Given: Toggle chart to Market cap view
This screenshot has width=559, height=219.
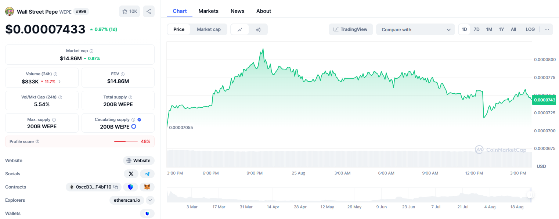Looking at the screenshot, I should tap(209, 29).
